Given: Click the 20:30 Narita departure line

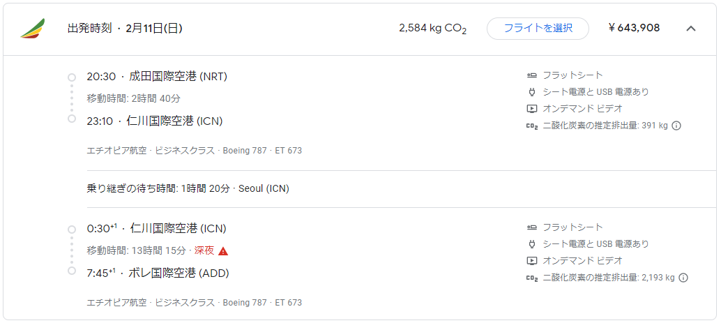Looking at the screenshot, I should (x=157, y=77).
